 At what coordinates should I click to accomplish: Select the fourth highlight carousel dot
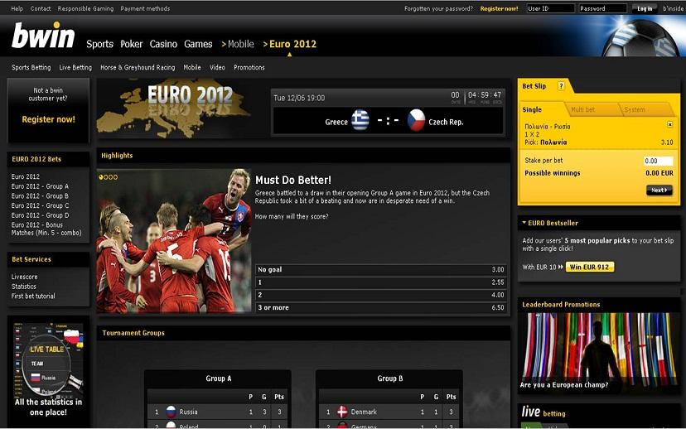(115, 177)
